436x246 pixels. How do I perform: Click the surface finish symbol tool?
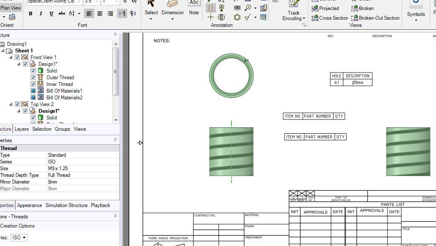click(248, 17)
